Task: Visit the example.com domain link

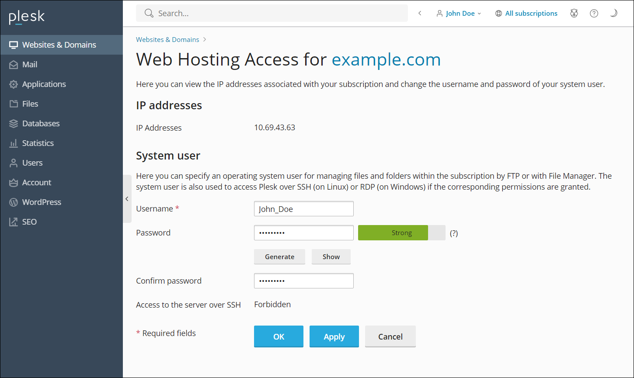Action: point(386,59)
